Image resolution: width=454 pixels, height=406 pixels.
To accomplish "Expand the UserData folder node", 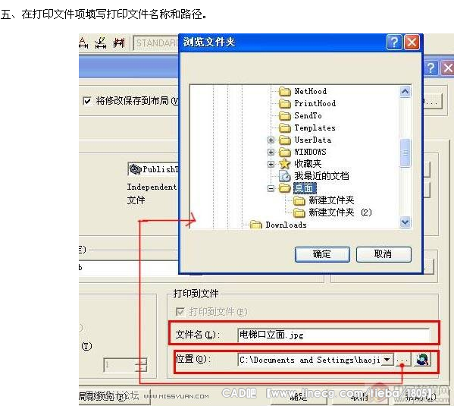I will (271, 140).
